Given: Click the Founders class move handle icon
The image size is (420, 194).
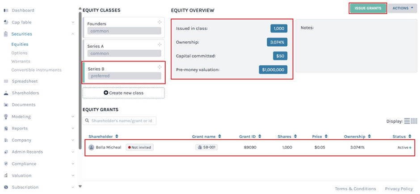Looking at the screenshot, I should [x=160, y=22].
